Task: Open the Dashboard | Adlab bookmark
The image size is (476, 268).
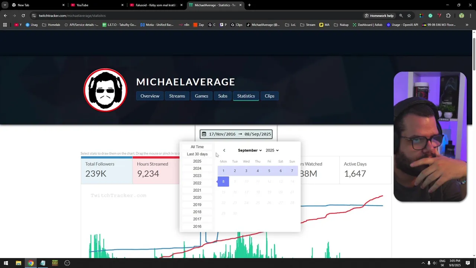Action: coord(367,25)
